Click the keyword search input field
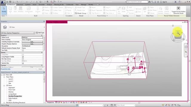The width and height of the screenshot is (191, 107). (137, 2)
